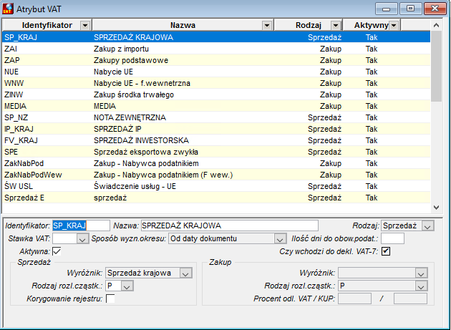Select the ZakNabPod row identifier
The height and width of the screenshot is (330, 451).
point(24,164)
